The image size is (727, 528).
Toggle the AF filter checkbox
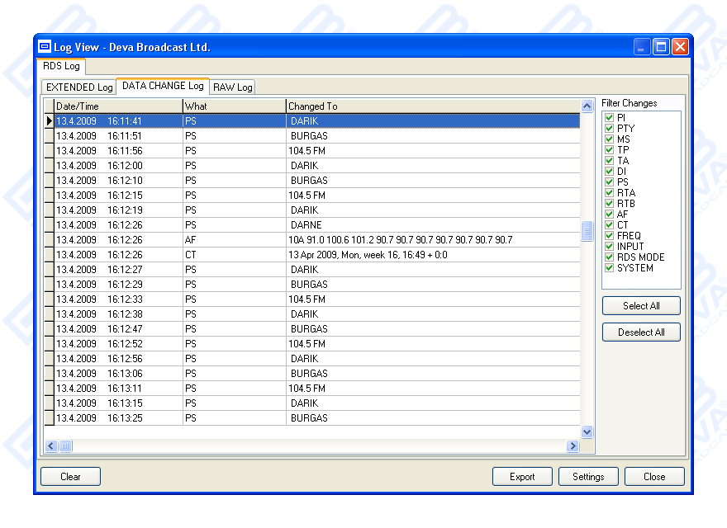tap(610, 214)
